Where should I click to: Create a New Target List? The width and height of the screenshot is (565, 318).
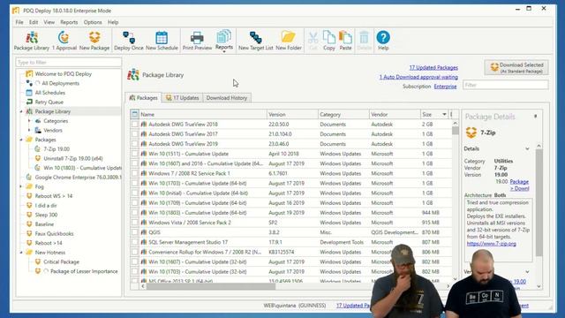[256, 41]
